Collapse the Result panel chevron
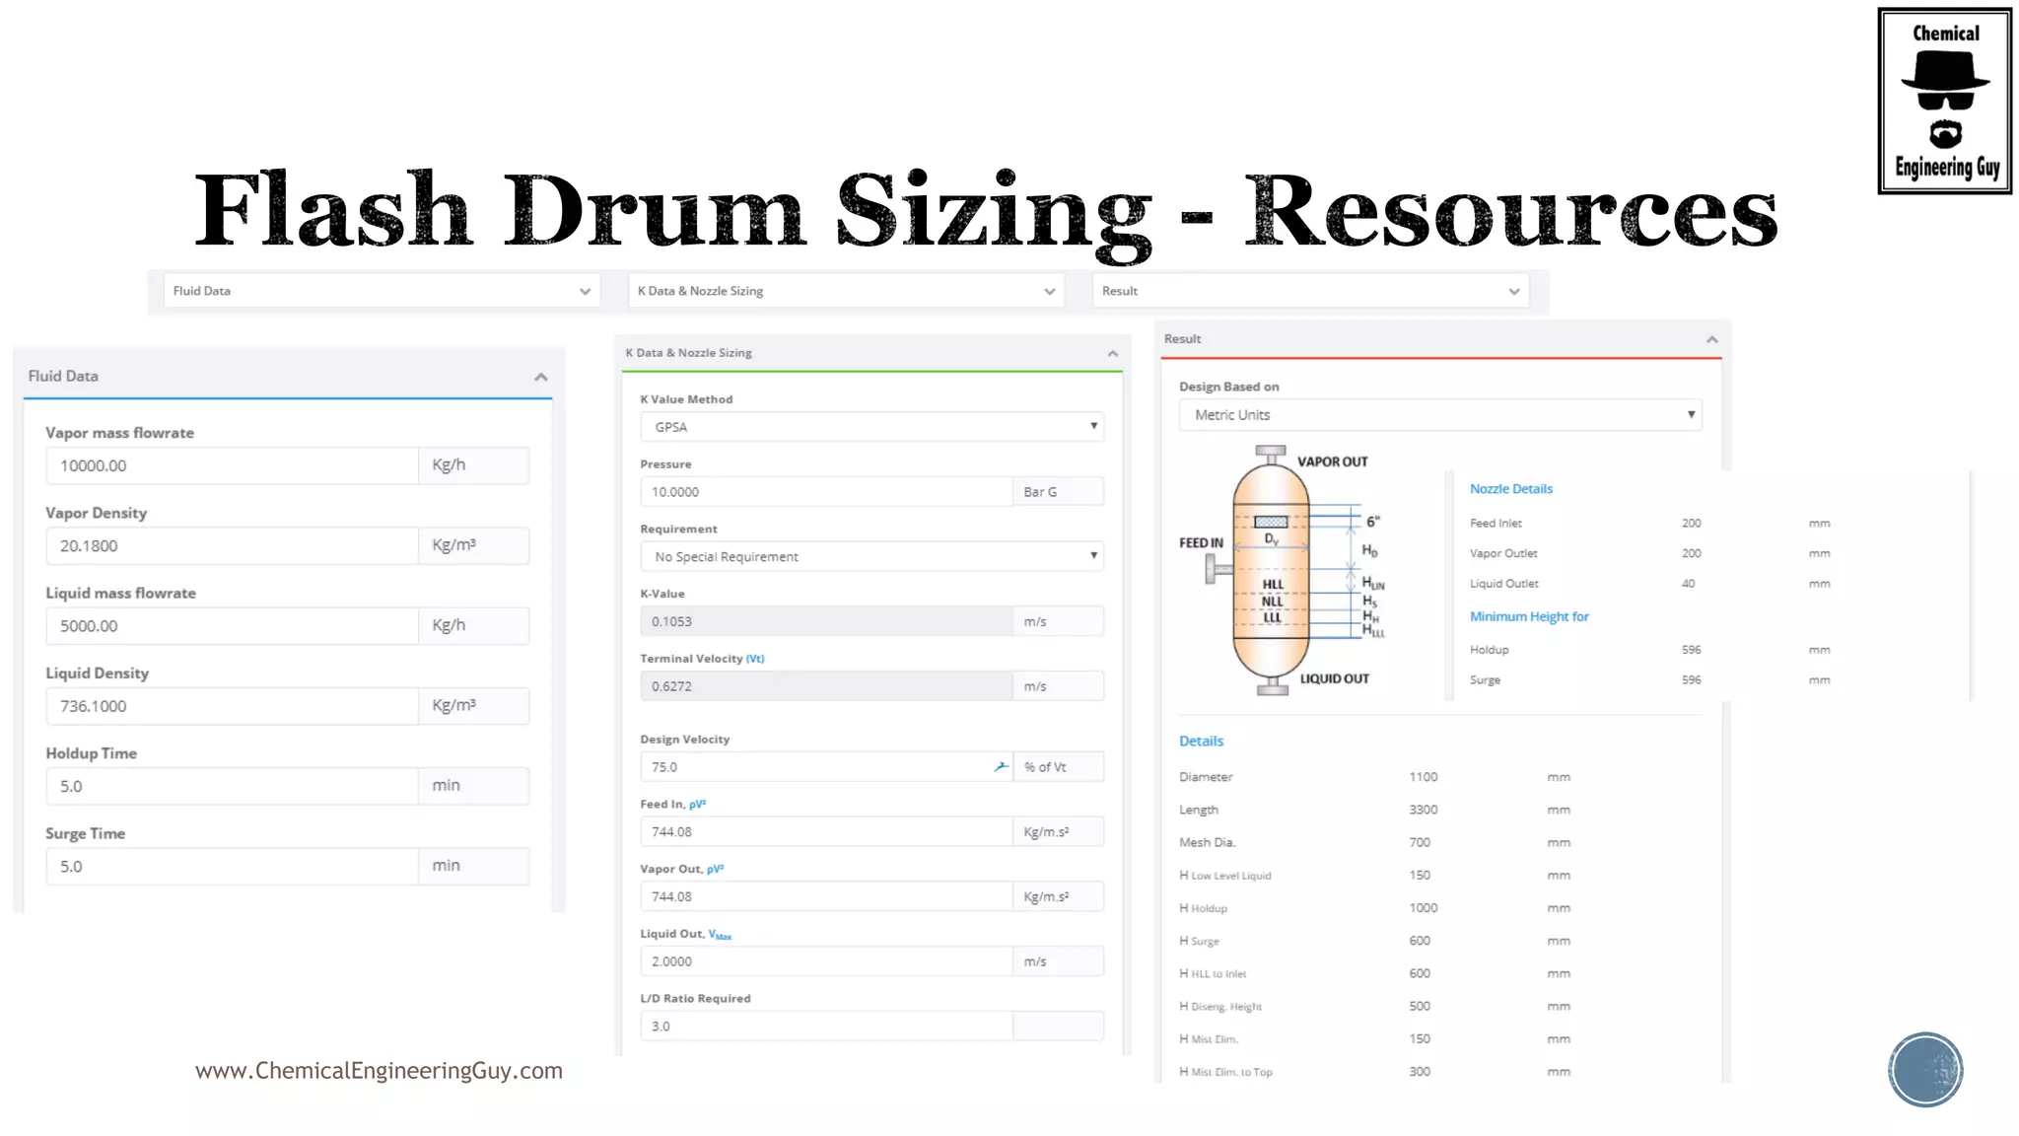The width and height of the screenshot is (2019, 1136). tap(1711, 339)
